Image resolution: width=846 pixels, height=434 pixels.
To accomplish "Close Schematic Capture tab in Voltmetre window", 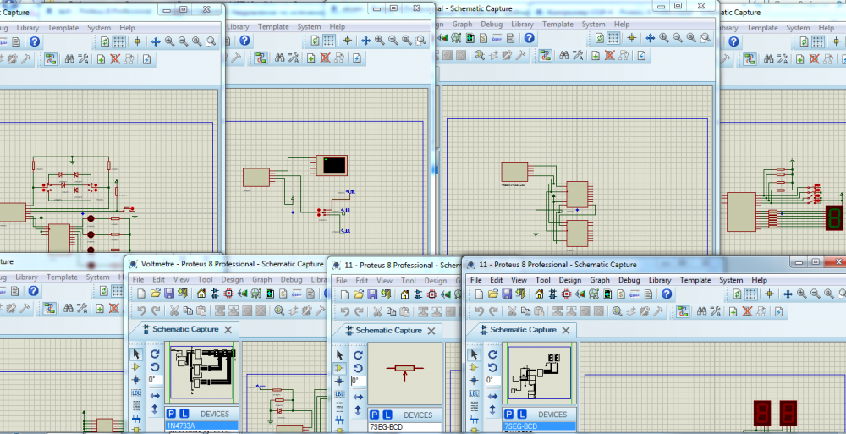I will [x=229, y=329].
